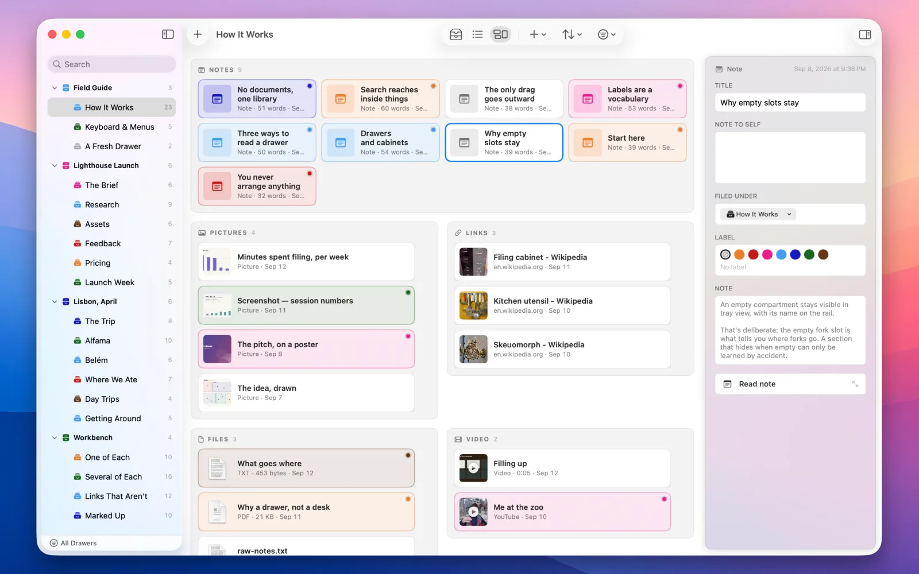Collapse the Field Guide group

click(x=55, y=88)
